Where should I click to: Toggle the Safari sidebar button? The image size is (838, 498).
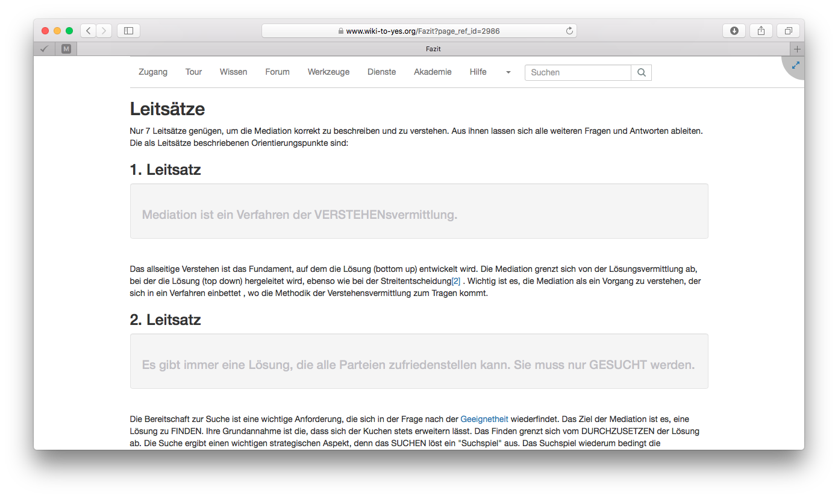coord(128,31)
